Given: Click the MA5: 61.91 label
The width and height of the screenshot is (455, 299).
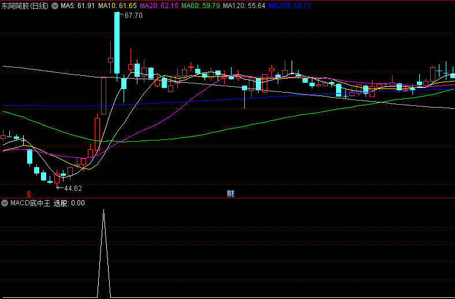Looking at the screenshot, I should [x=77, y=6].
